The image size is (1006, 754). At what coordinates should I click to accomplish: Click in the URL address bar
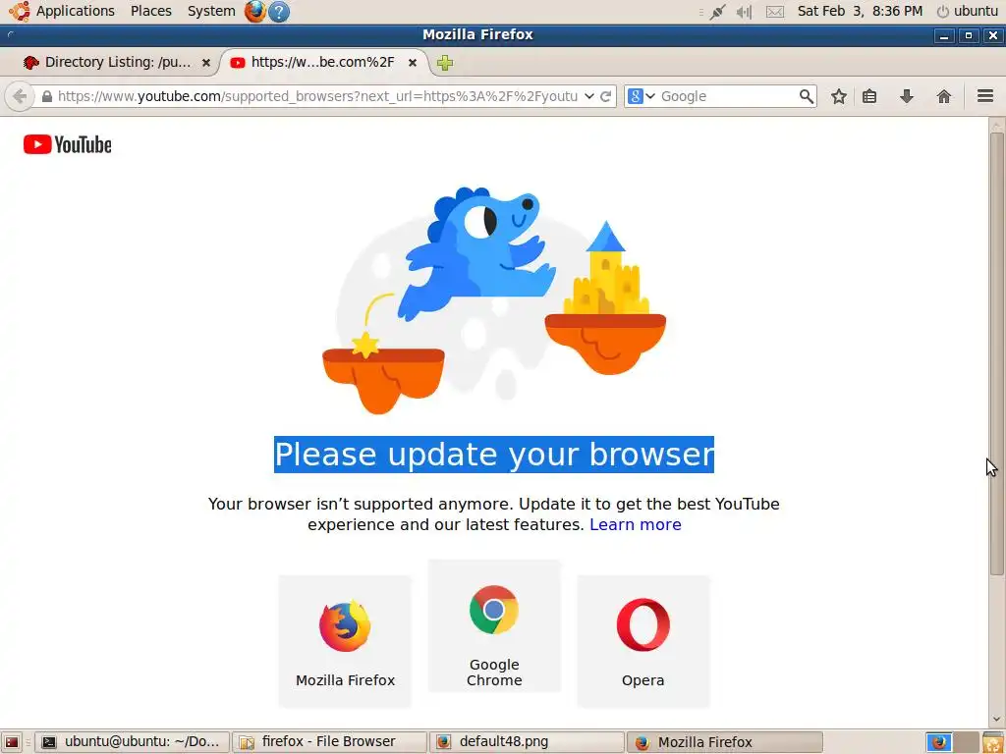[x=317, y=96]
